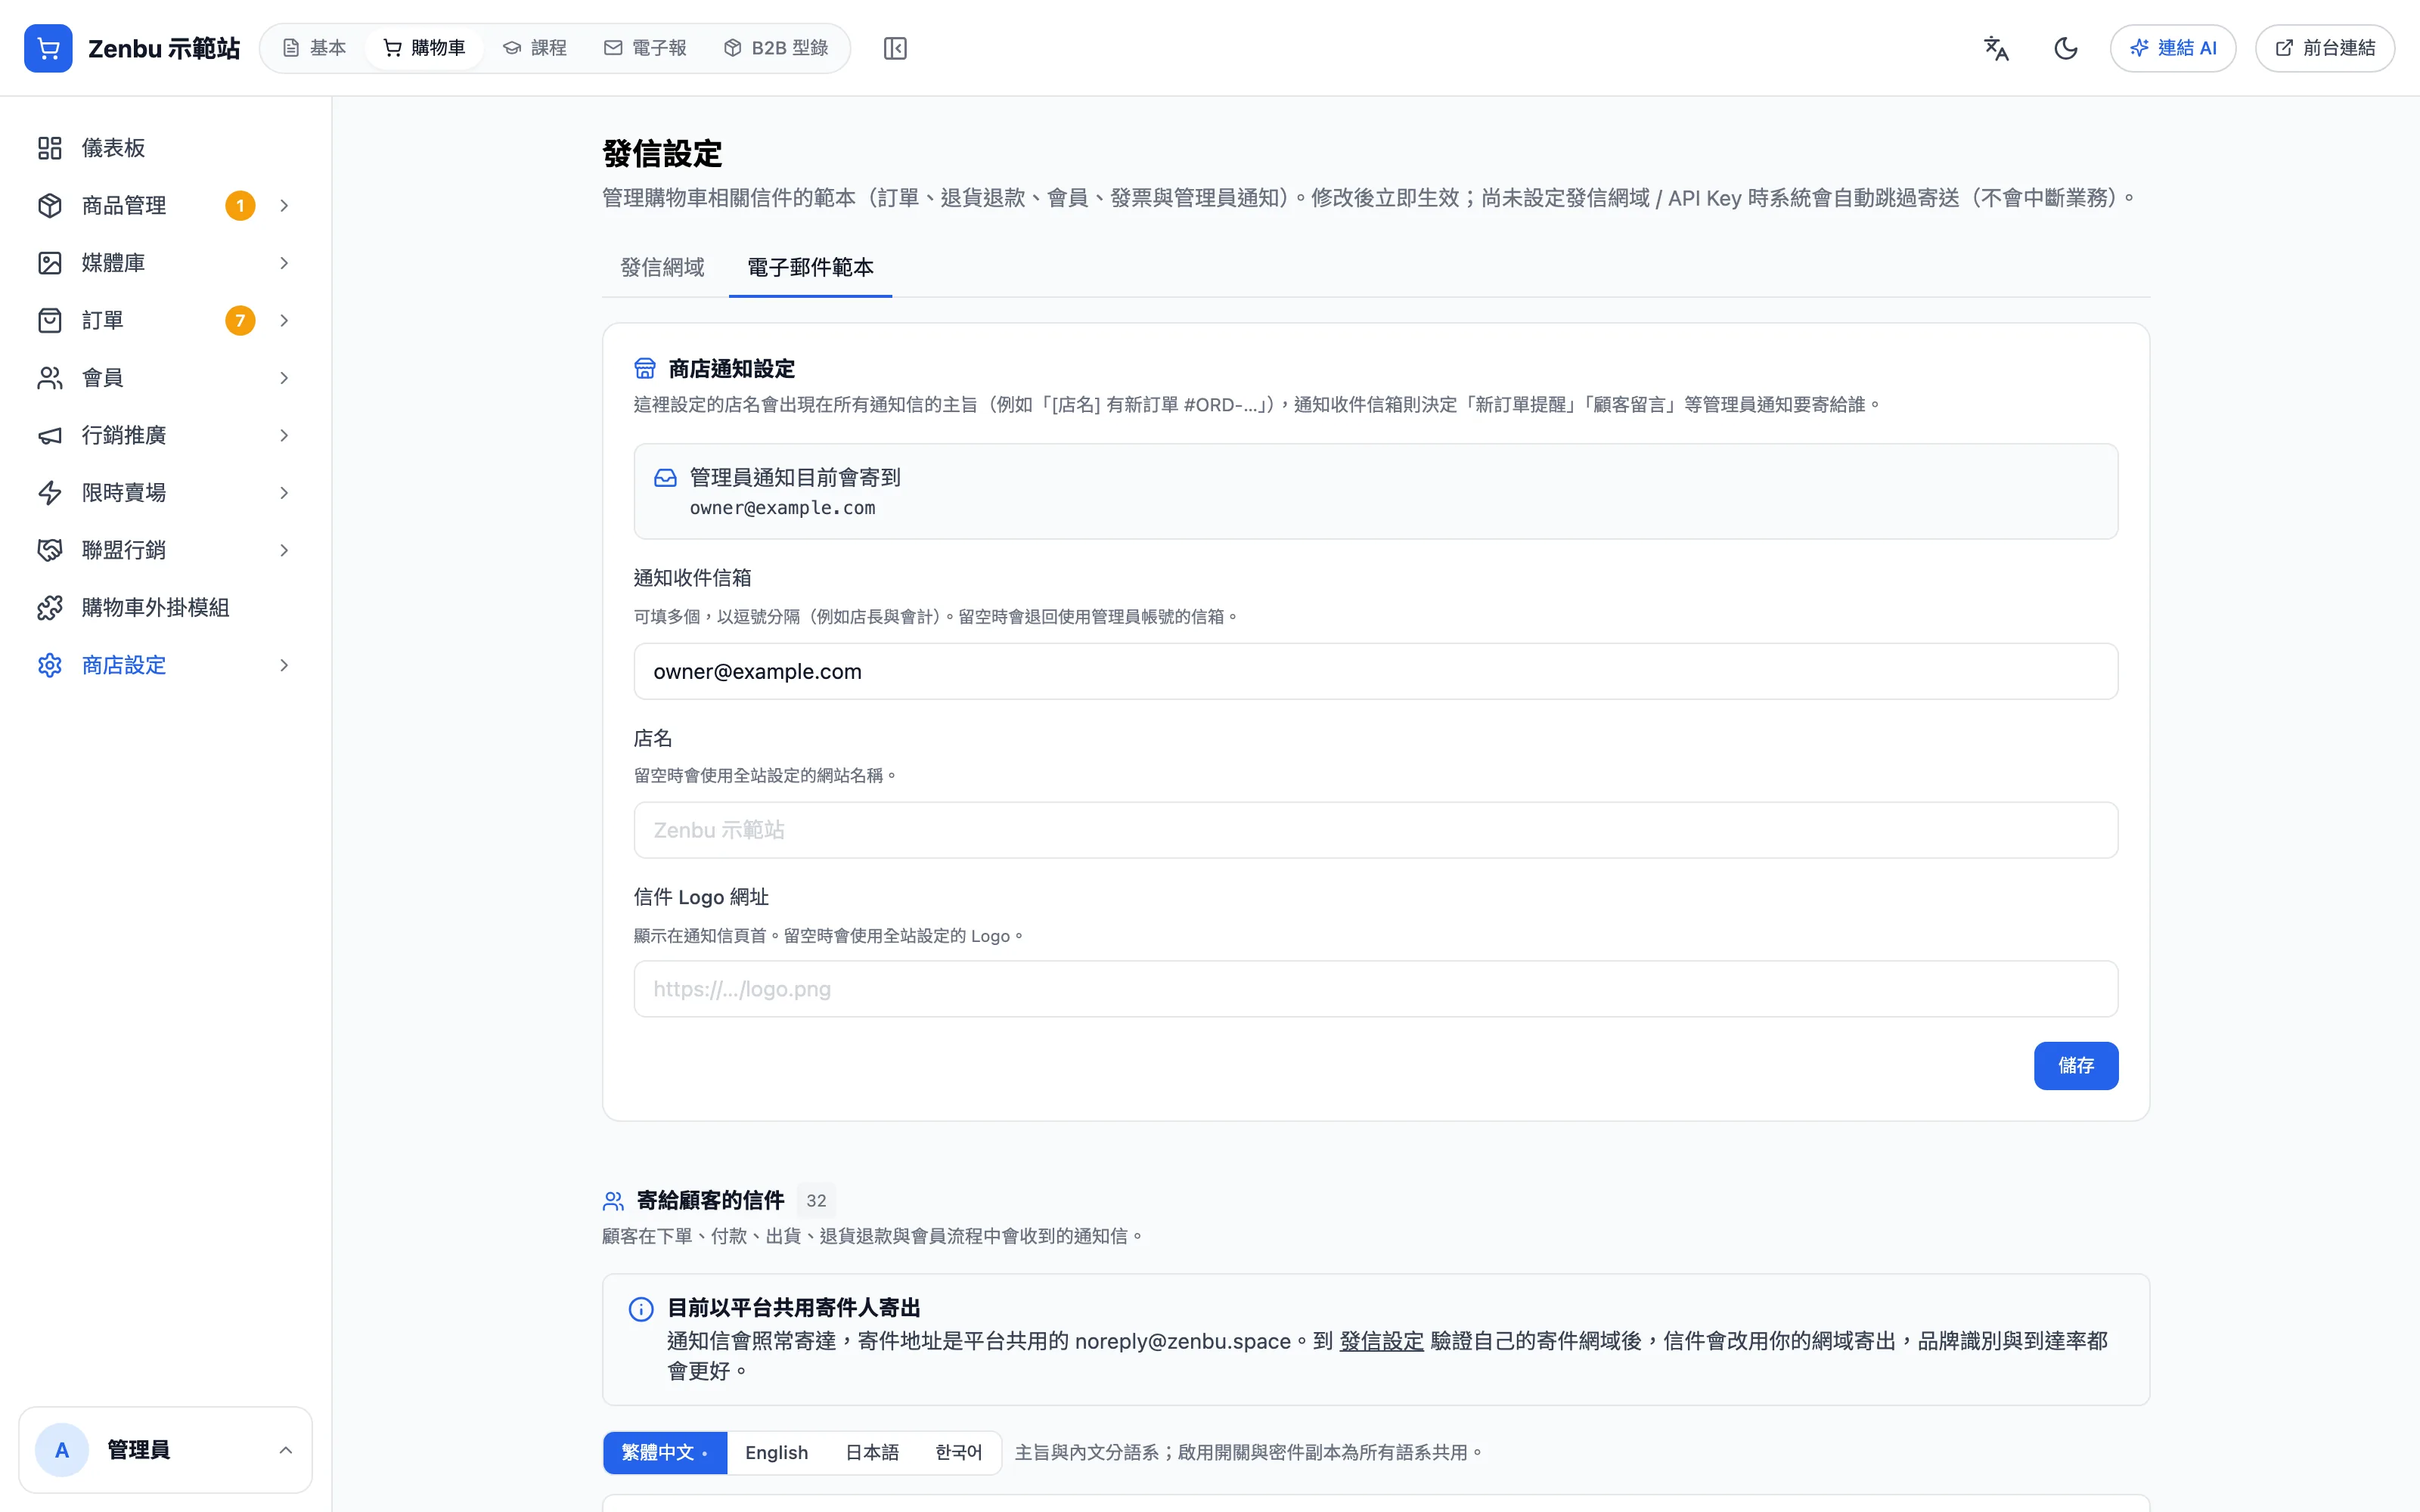Collapse the sidebar with the panel toggle icon

click(x=895, y=48)
